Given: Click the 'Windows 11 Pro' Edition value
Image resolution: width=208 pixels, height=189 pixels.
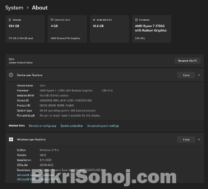Looking at the screenshot, I should (x=49, y=150).
